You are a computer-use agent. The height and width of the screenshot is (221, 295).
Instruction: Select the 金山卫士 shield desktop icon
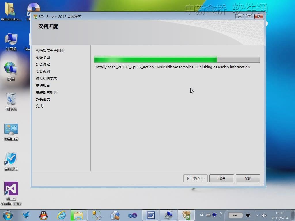tap(11, 162)
